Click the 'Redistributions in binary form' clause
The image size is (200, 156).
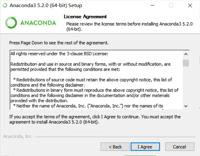pyautogui.click(x=94, y=96)
